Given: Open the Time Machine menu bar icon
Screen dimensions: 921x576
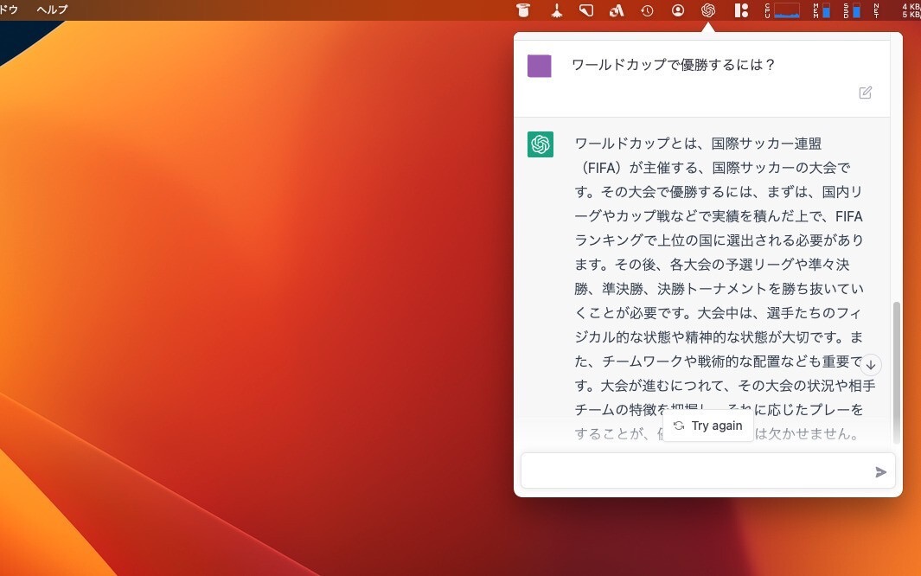Looking at the screenshot, I should click(x=647, y=10).
